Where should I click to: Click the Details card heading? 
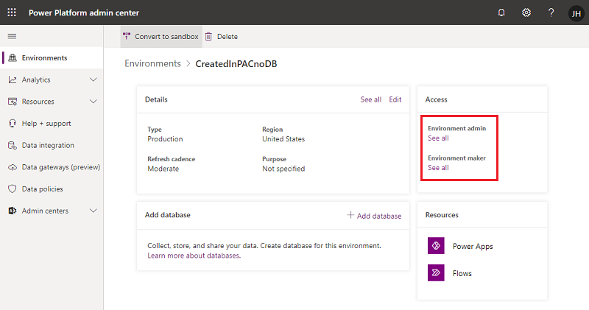click(156, 99)
